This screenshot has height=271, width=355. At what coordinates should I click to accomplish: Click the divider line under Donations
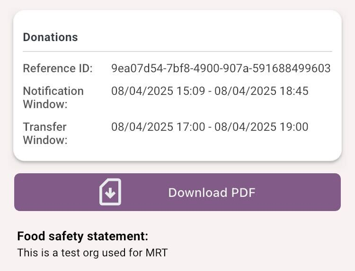177,51
